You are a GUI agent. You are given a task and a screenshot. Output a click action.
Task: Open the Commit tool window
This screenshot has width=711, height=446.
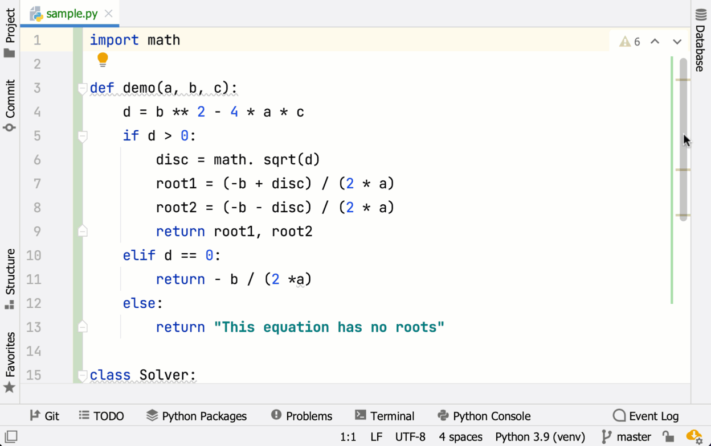coord(10,106)
